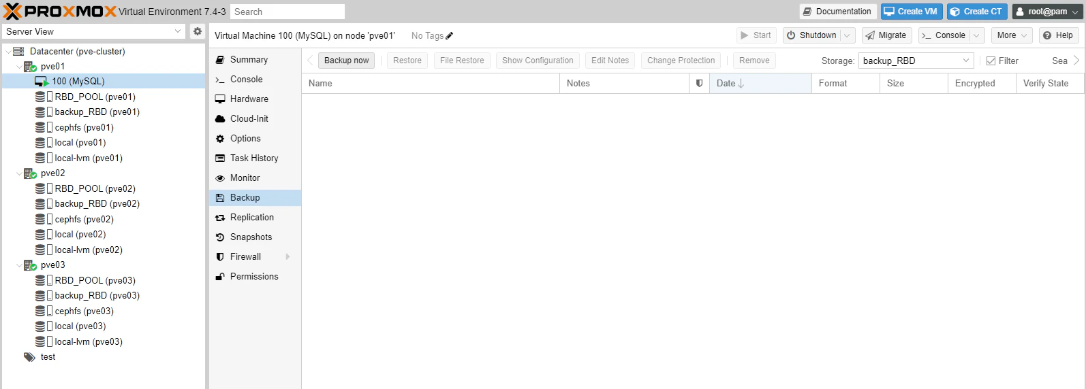Open the Storage backup_RBD combo box
The image size is (1086, 389).
tap(916, 61)
